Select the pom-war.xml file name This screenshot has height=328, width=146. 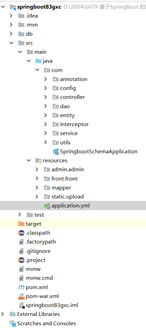coord(42,296)
